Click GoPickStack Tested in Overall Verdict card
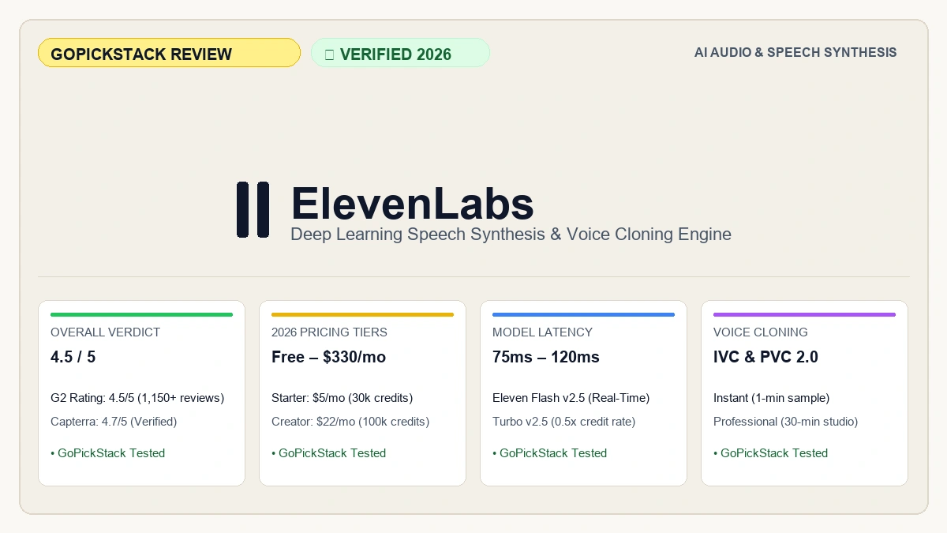 coord(107,453)
